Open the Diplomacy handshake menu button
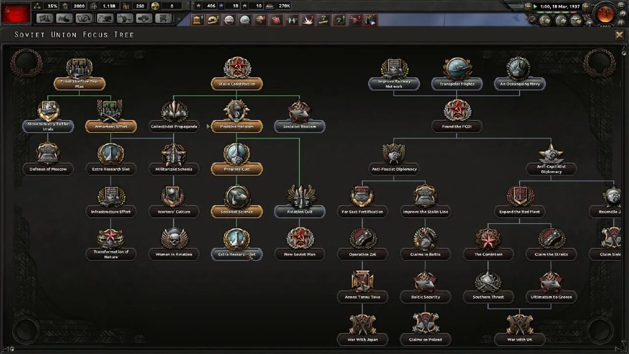Viewport: 629px width, 354px height. 65,19
